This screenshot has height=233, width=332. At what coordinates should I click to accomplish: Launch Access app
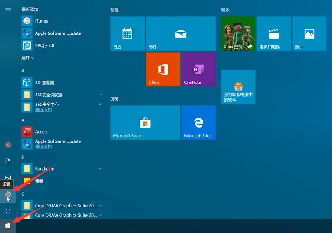click(61, 132)
